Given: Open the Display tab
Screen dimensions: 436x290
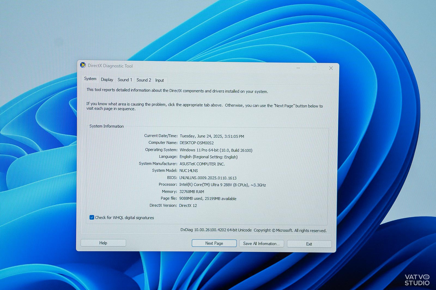Looking at the screenshot, I should click(x=107, y=80).
